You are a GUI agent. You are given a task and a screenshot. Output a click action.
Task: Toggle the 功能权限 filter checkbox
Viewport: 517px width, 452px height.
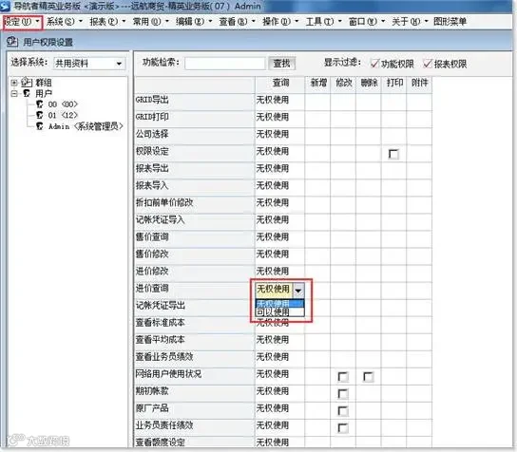click(374, 64)
